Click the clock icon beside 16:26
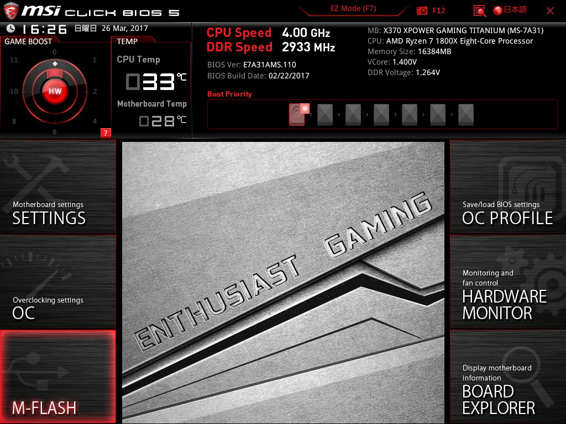 [11, 28]
